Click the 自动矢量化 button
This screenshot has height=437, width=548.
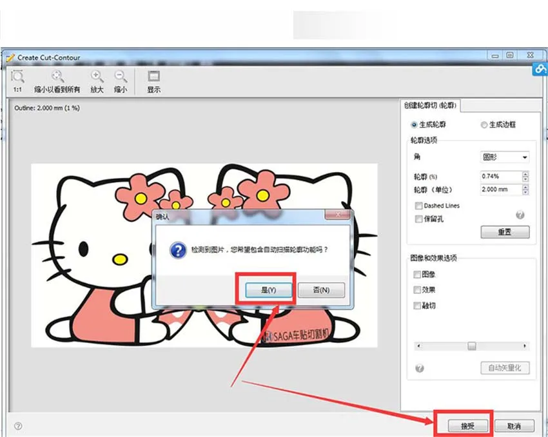click(505, 368)
